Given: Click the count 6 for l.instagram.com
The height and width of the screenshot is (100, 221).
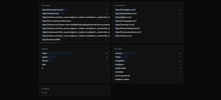Looking at the screenshot, I should pos(180,10).
